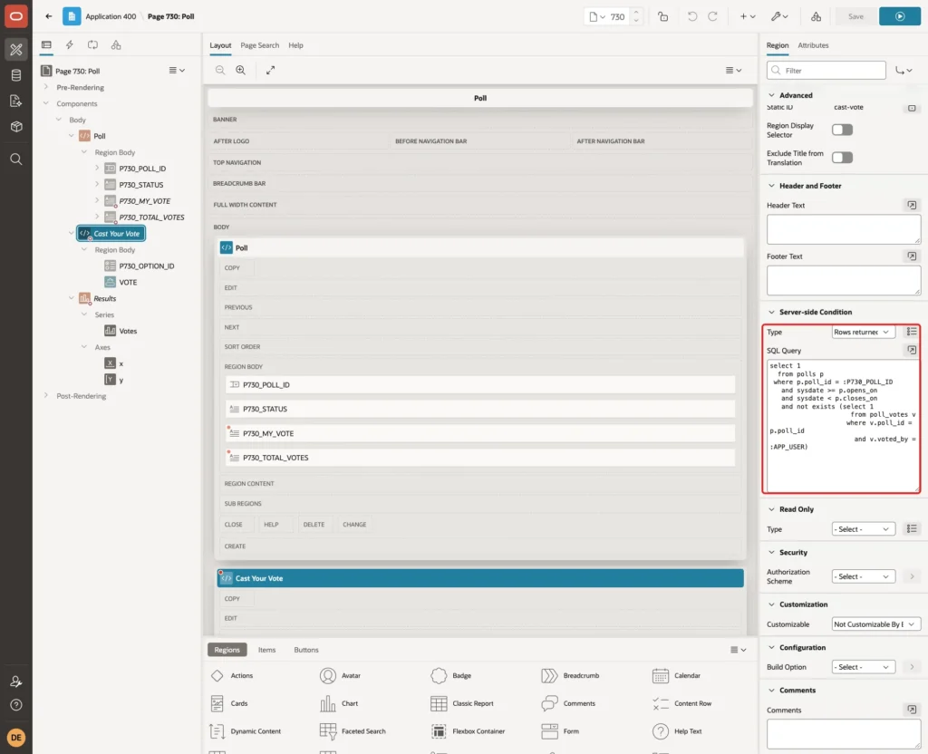Viewport: 928px width, 754px height.
Task: Open the utilities wrench dropdown
Action: (x=779, y=16)
